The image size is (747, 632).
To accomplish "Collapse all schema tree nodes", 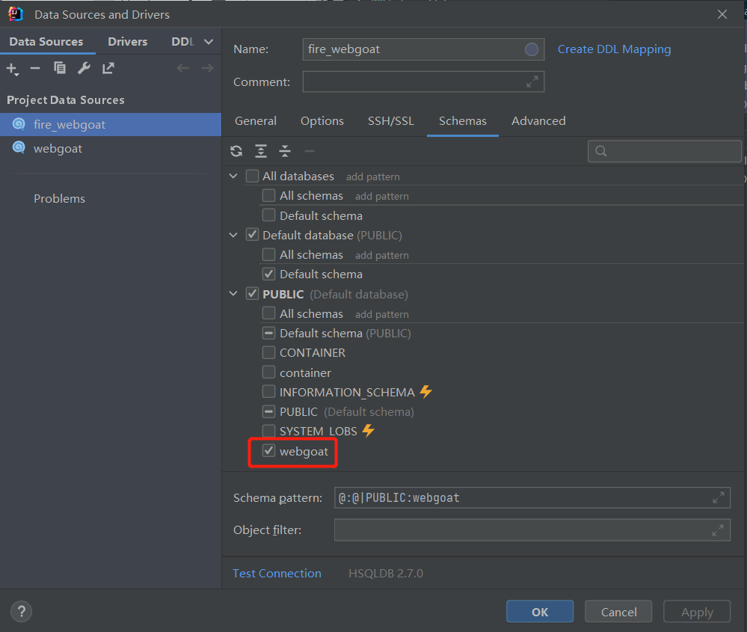I will coord(285,151).
